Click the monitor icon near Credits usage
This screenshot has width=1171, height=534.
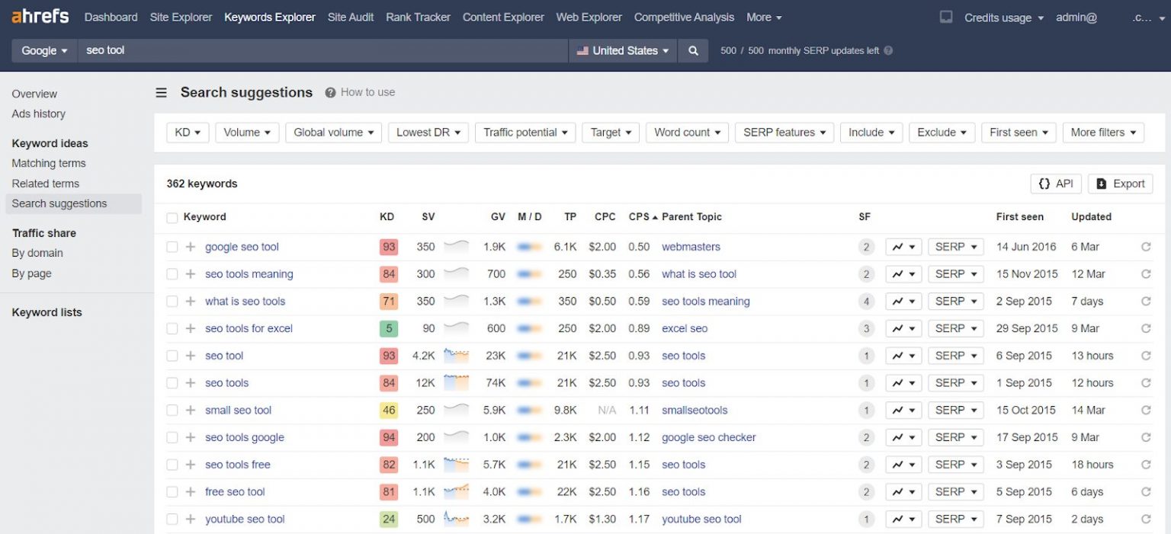click(x=945, y=18)
